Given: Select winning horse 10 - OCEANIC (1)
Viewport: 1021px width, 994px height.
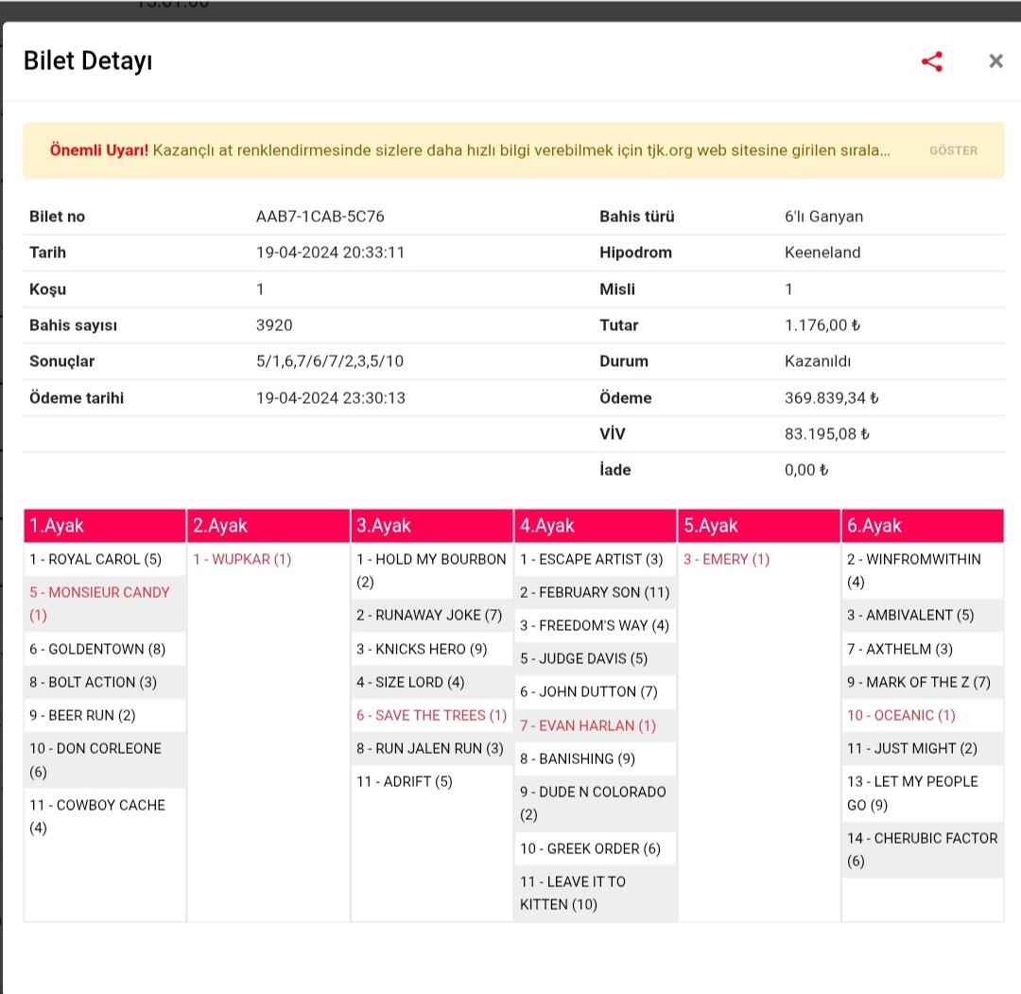Looking at the screenshot, I should coord(922,716).
